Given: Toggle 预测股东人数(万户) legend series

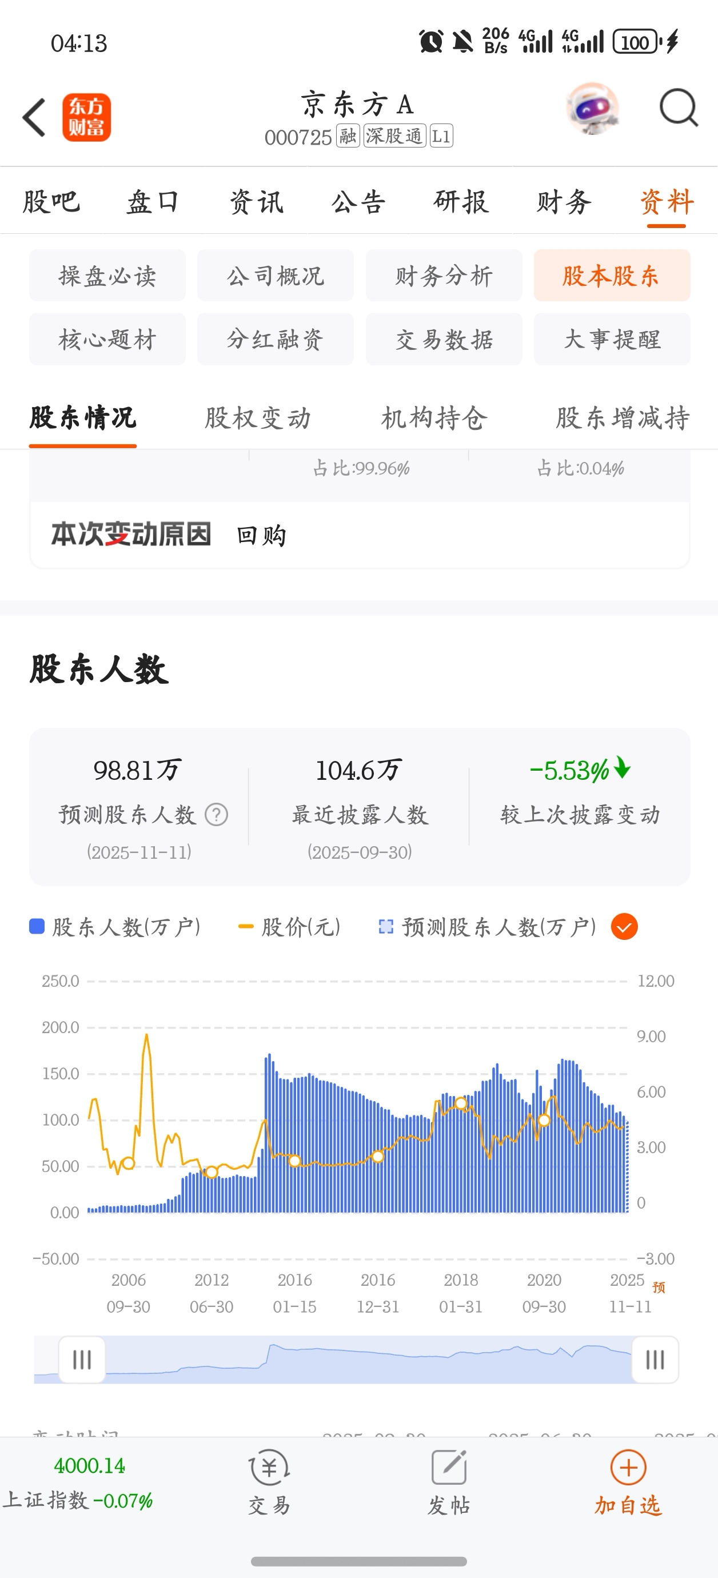Looking at the screenshot, I should pos(488,927).
